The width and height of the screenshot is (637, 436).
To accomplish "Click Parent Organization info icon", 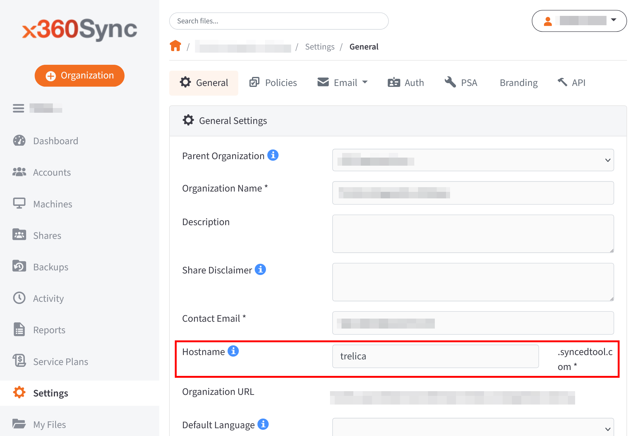I will 273,155.
